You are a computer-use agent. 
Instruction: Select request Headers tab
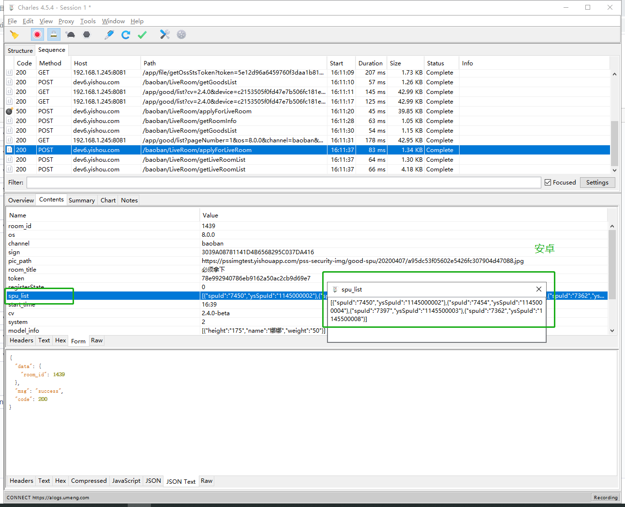click(x=21, y=340)
